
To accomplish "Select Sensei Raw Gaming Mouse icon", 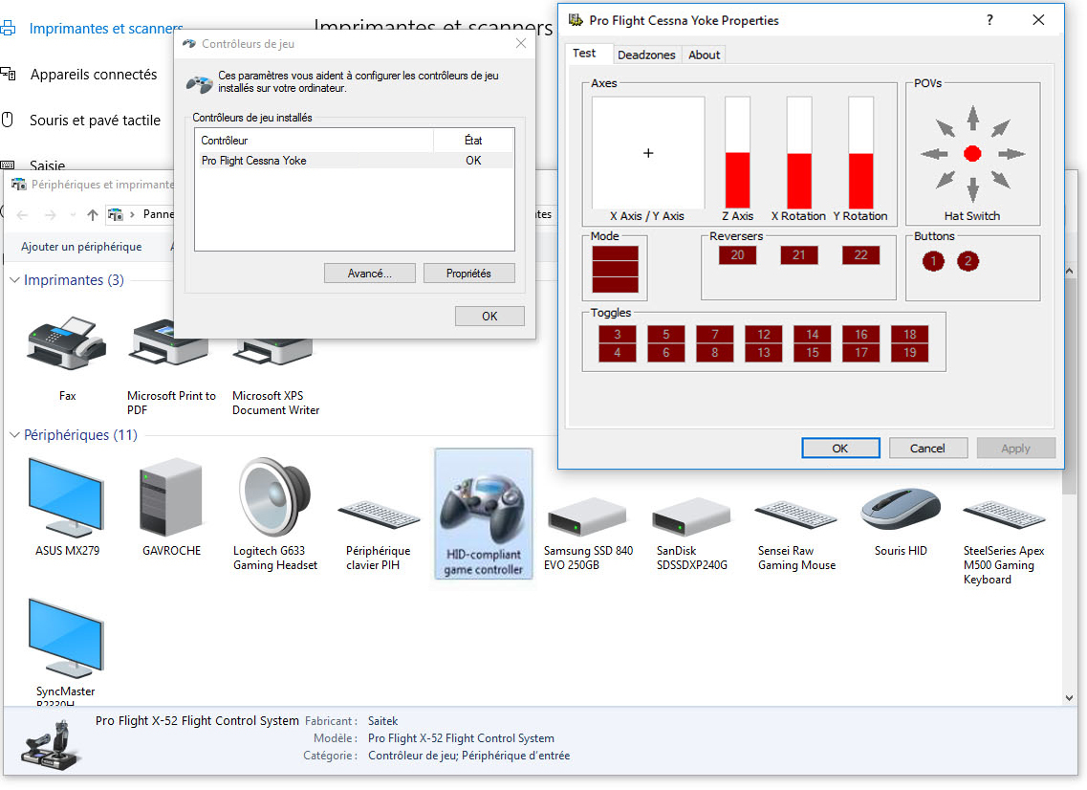I will click(795, 516).
